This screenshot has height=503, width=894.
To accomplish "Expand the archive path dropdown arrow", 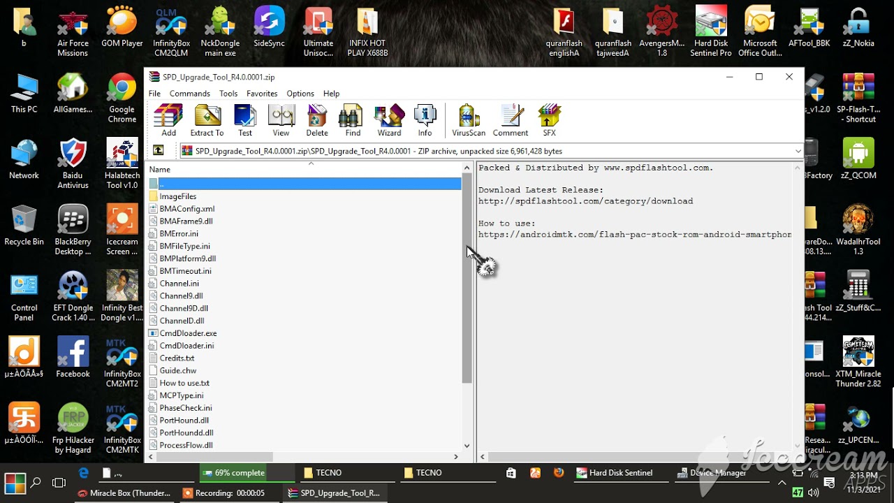I will click(x=798, y=151).
